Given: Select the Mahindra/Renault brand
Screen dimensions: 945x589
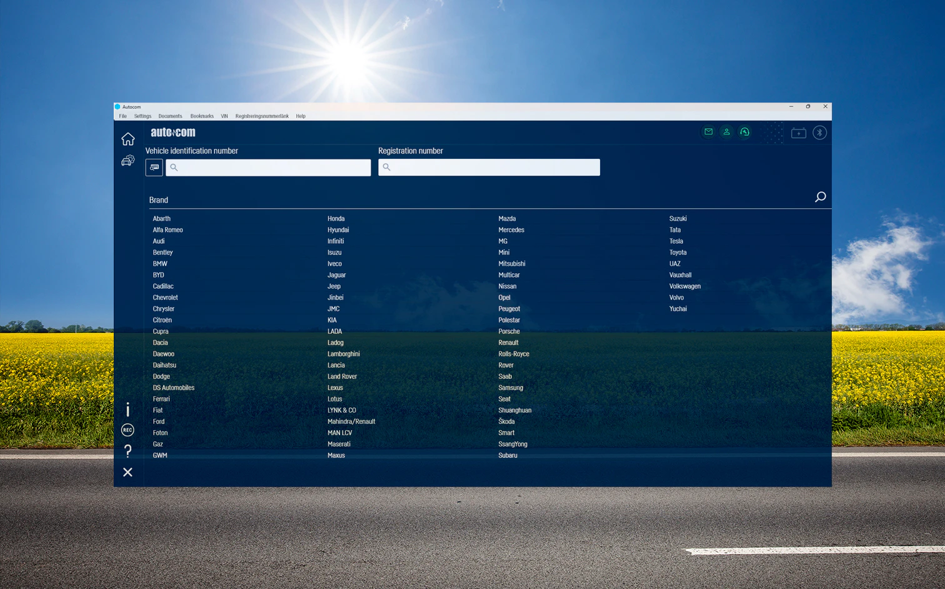Looking at the screenshot, I should click(x=351, y=421).
